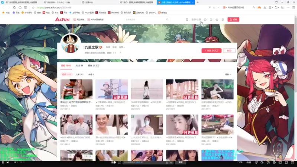The width and height of the screenshot is (297, 167).
Task: Open the 腾讯视频 bookmark in bookmarks bar
Action: click(x=126, y=13)
